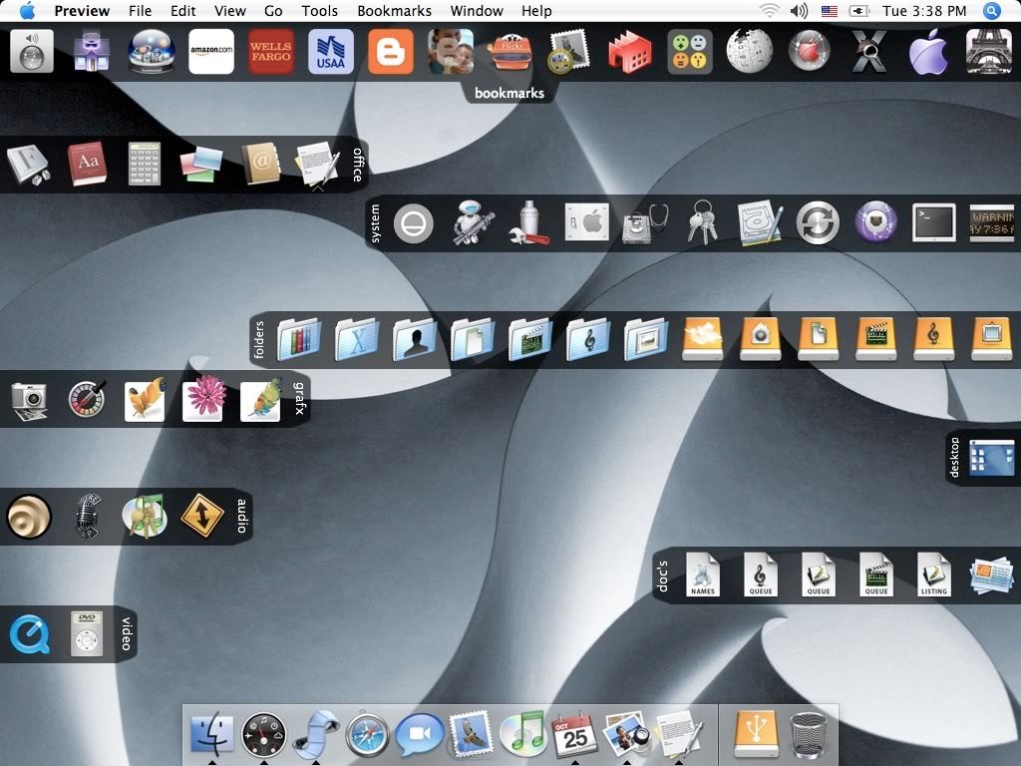This screenshot has height=766, width=1021.
Task: Launch Calculator from the office dock
Action: coord(144,164)
